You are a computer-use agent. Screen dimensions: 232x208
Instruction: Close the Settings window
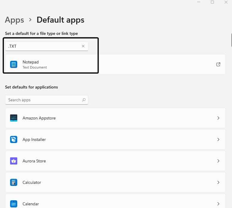(x=226, y=2)
